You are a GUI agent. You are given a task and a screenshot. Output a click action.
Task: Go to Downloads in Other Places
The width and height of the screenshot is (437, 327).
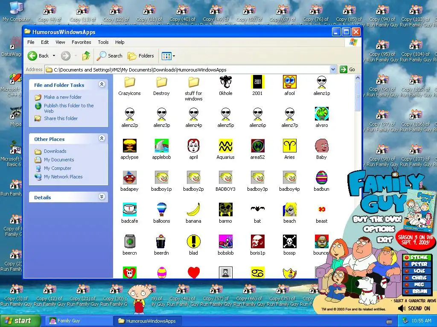click(x=55, y=151)
